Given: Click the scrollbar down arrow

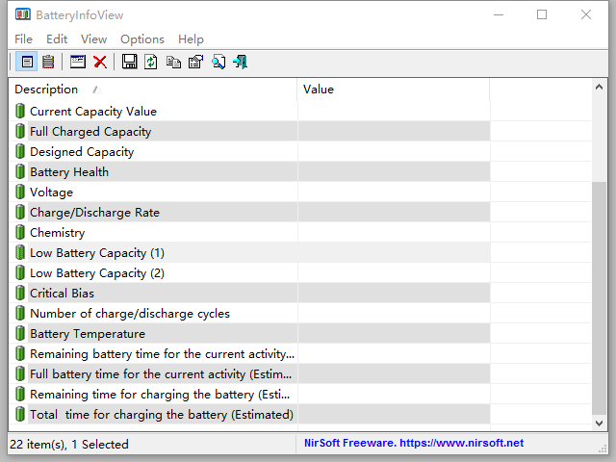Looking at the screenshot, I should click(600, 423).
